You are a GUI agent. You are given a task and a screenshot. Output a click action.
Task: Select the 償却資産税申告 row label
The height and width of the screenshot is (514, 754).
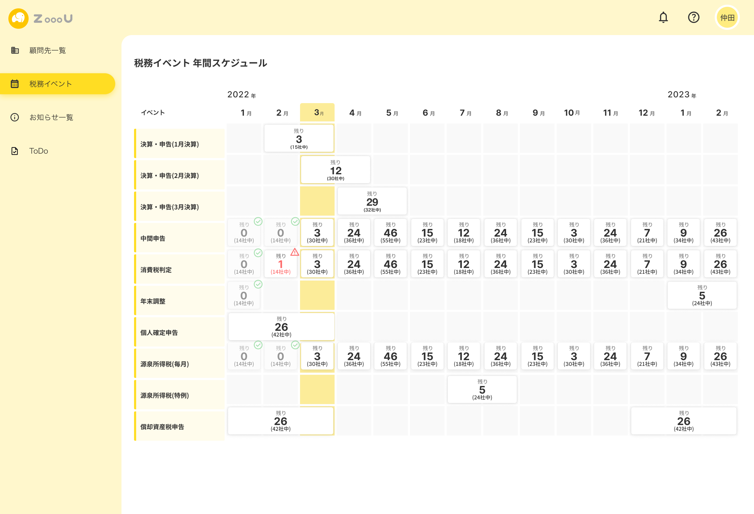[162, 427]
